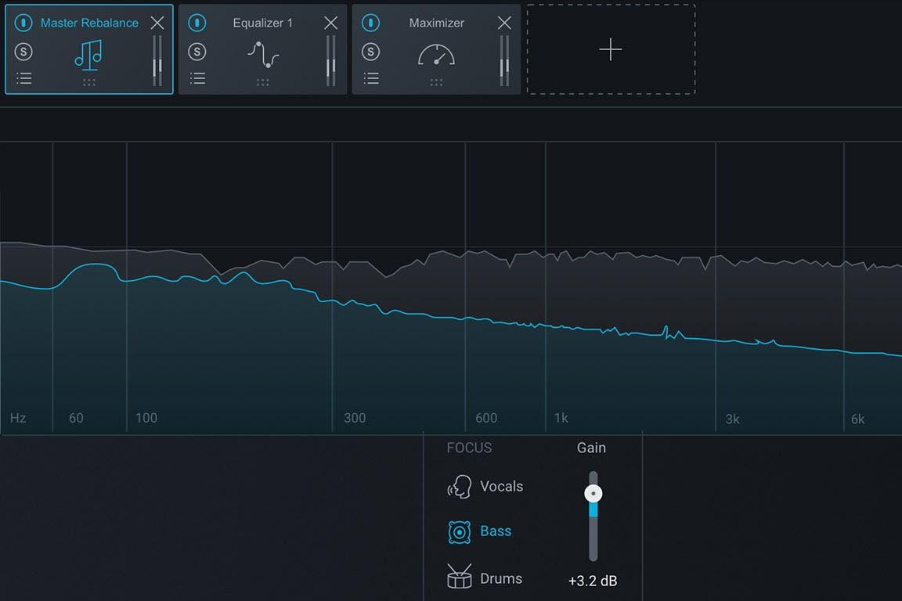The width and height of the screenshot is (902, 601).
Task: Select the Maximizer gauge icon
Action: pos(437,56)
